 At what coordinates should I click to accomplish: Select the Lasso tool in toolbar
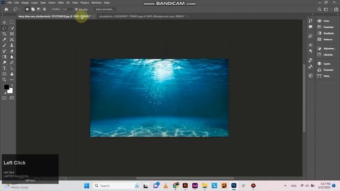(x=4, y=28)
